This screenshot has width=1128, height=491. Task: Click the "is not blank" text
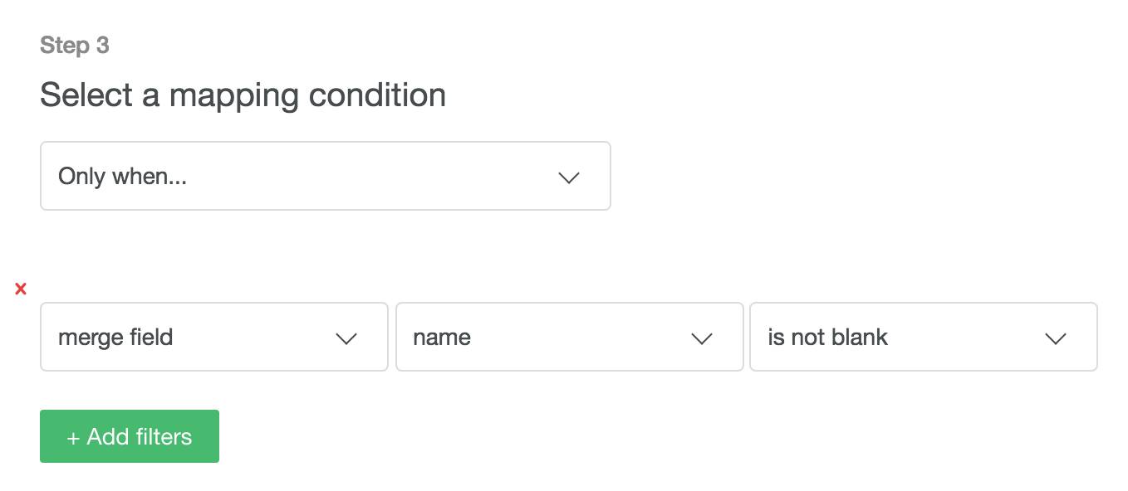[x=827, y=338]
